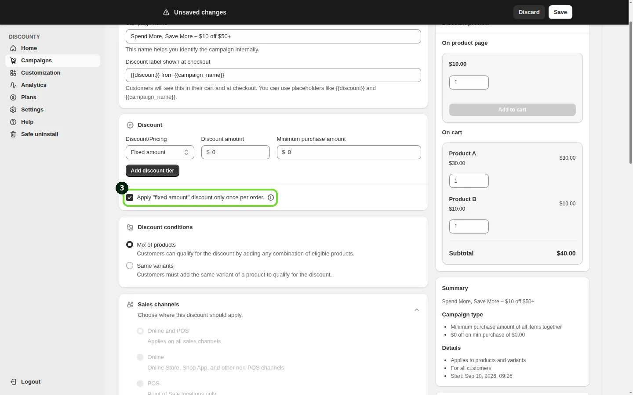Uncheck the apply once per order checkbox
Image resolution: width=633 pixels, height=395 pixels.
click(x=130, y=197)
